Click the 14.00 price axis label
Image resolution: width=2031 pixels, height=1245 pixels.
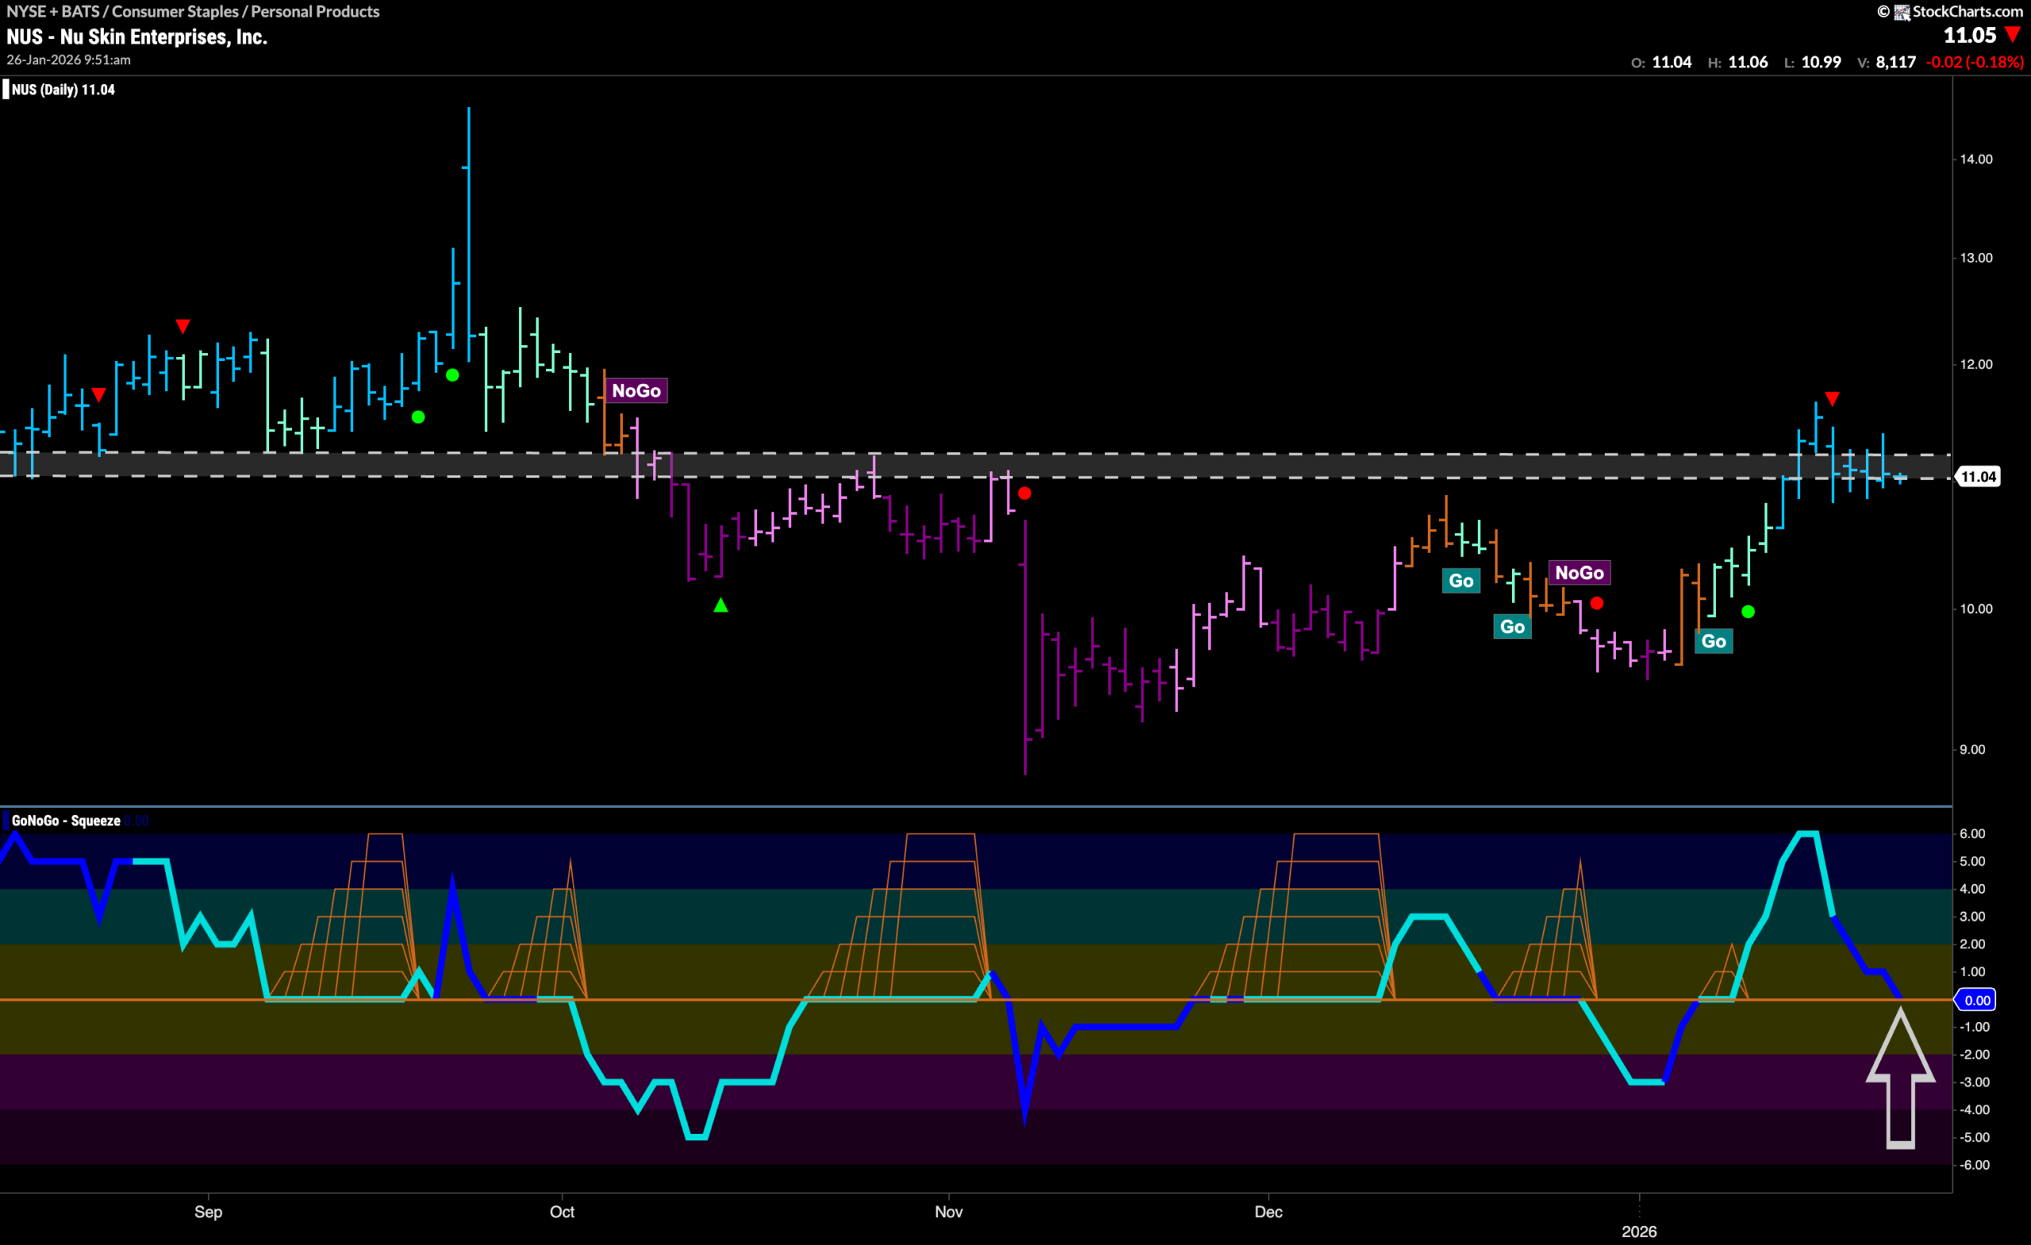tap(1975, 159)
